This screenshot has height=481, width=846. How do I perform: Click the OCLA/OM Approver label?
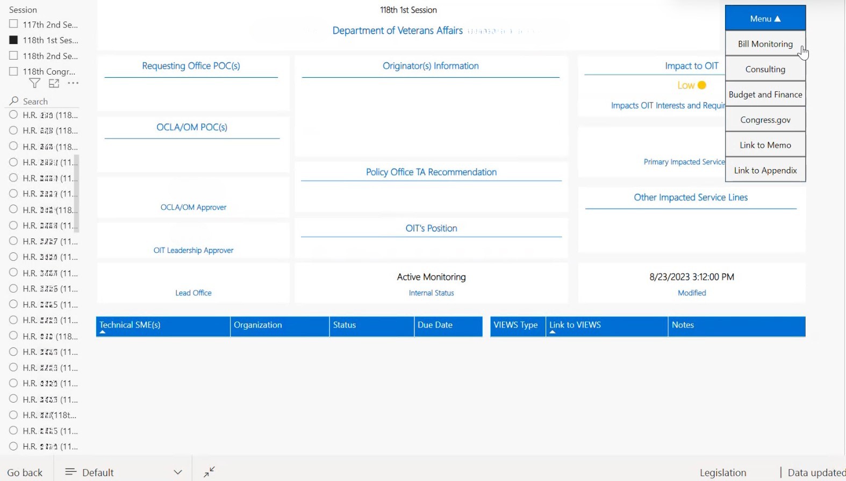tap(193, 207)
